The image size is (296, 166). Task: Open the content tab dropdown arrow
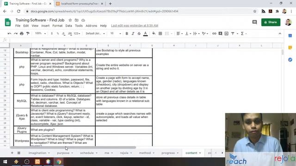coord(200,153)
